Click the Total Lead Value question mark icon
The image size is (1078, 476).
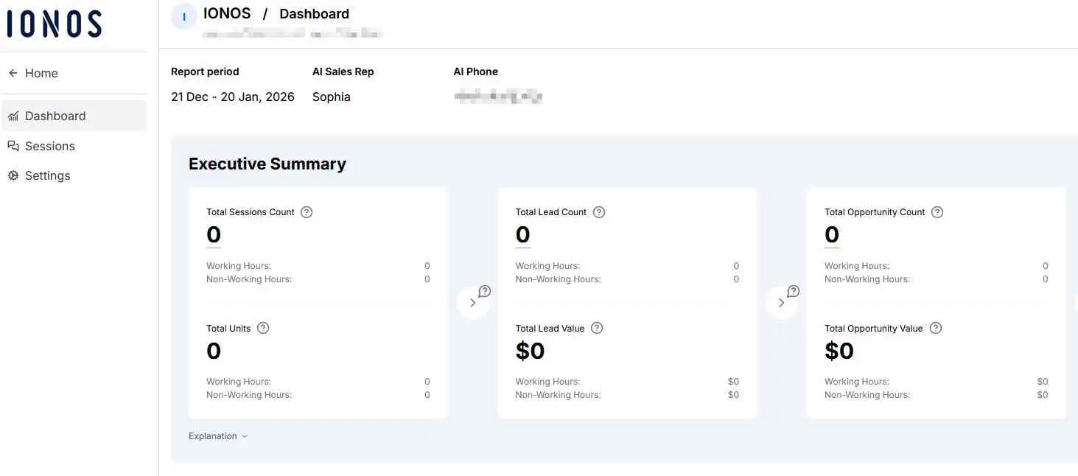[x=597, y=327]
